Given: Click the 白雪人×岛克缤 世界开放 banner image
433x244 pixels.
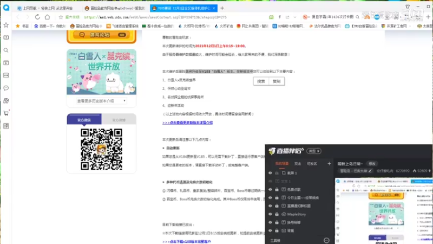Looking at the screenshot, I should click(101, 72).
